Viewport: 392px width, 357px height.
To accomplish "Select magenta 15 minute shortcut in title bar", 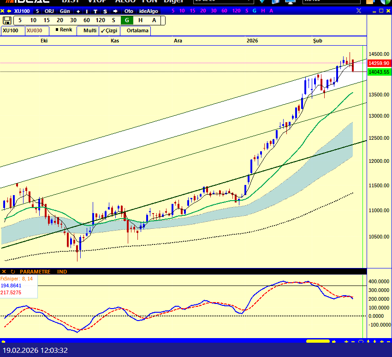I will (192, 11).
